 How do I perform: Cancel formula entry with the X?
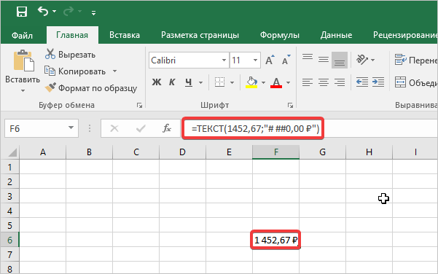click(114, 128)
